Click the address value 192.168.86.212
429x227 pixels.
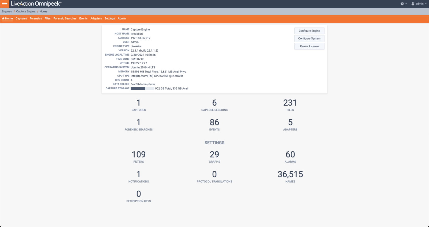click(140, 38)
